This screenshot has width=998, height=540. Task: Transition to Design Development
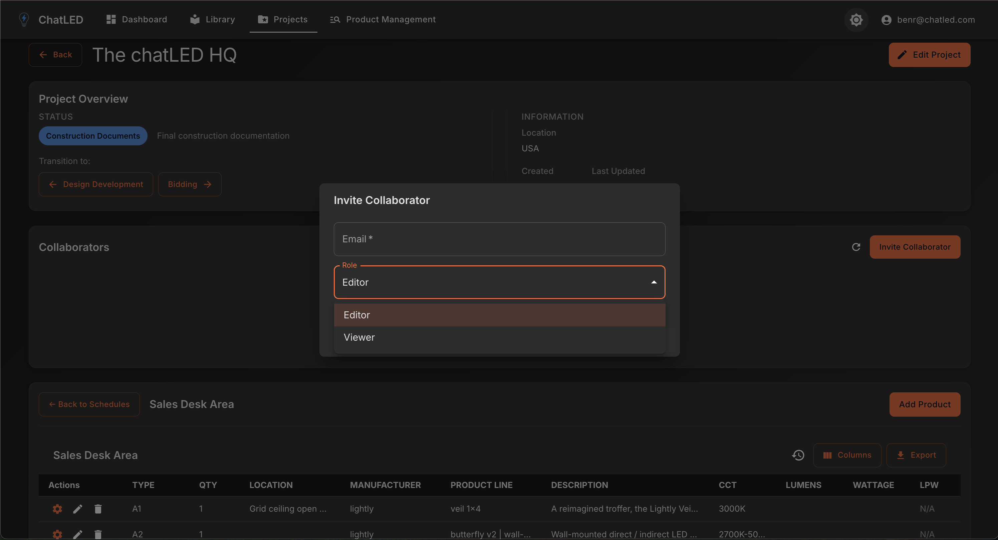(x=96, y=184)
